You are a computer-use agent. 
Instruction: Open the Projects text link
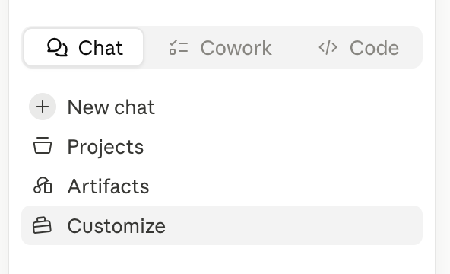tap(106, 147)
